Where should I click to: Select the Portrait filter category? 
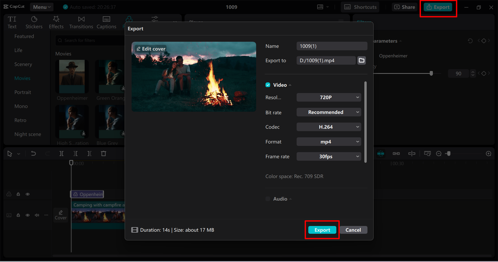(x=23, y=92)
